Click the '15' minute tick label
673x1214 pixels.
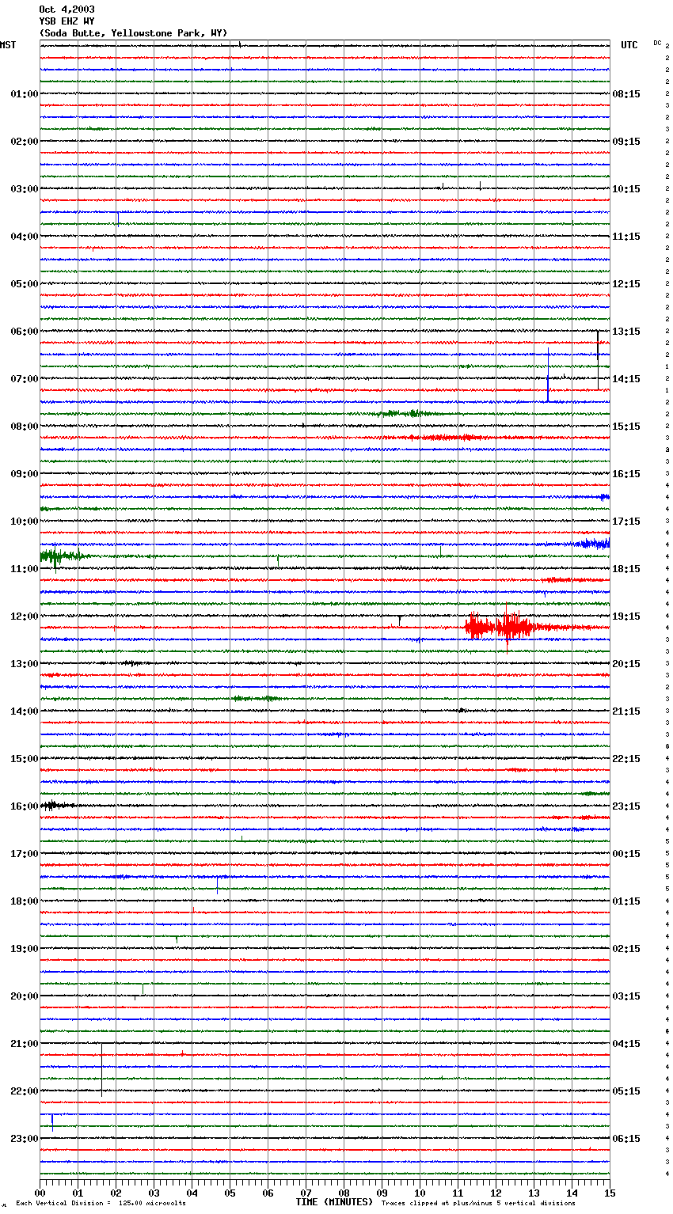(610, 1193)
